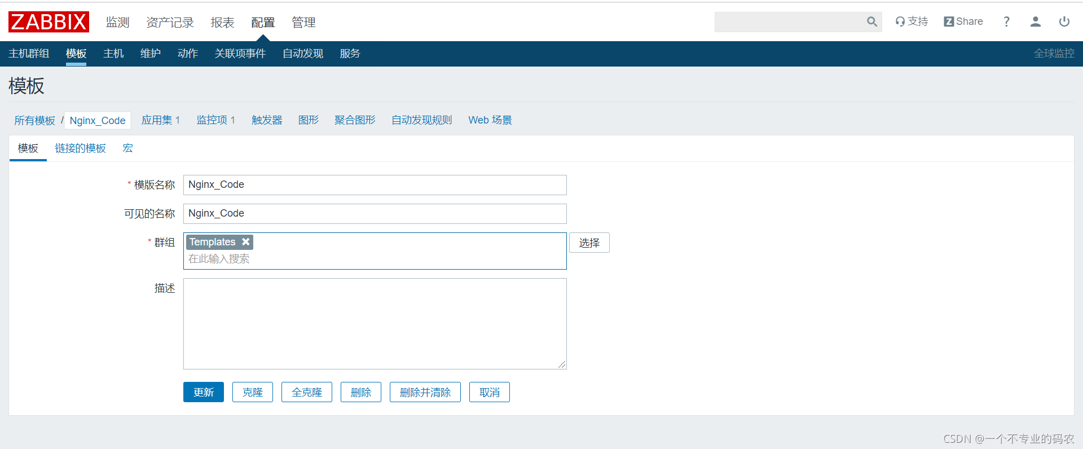Open the 自动发现规则 link

(422, 120)
